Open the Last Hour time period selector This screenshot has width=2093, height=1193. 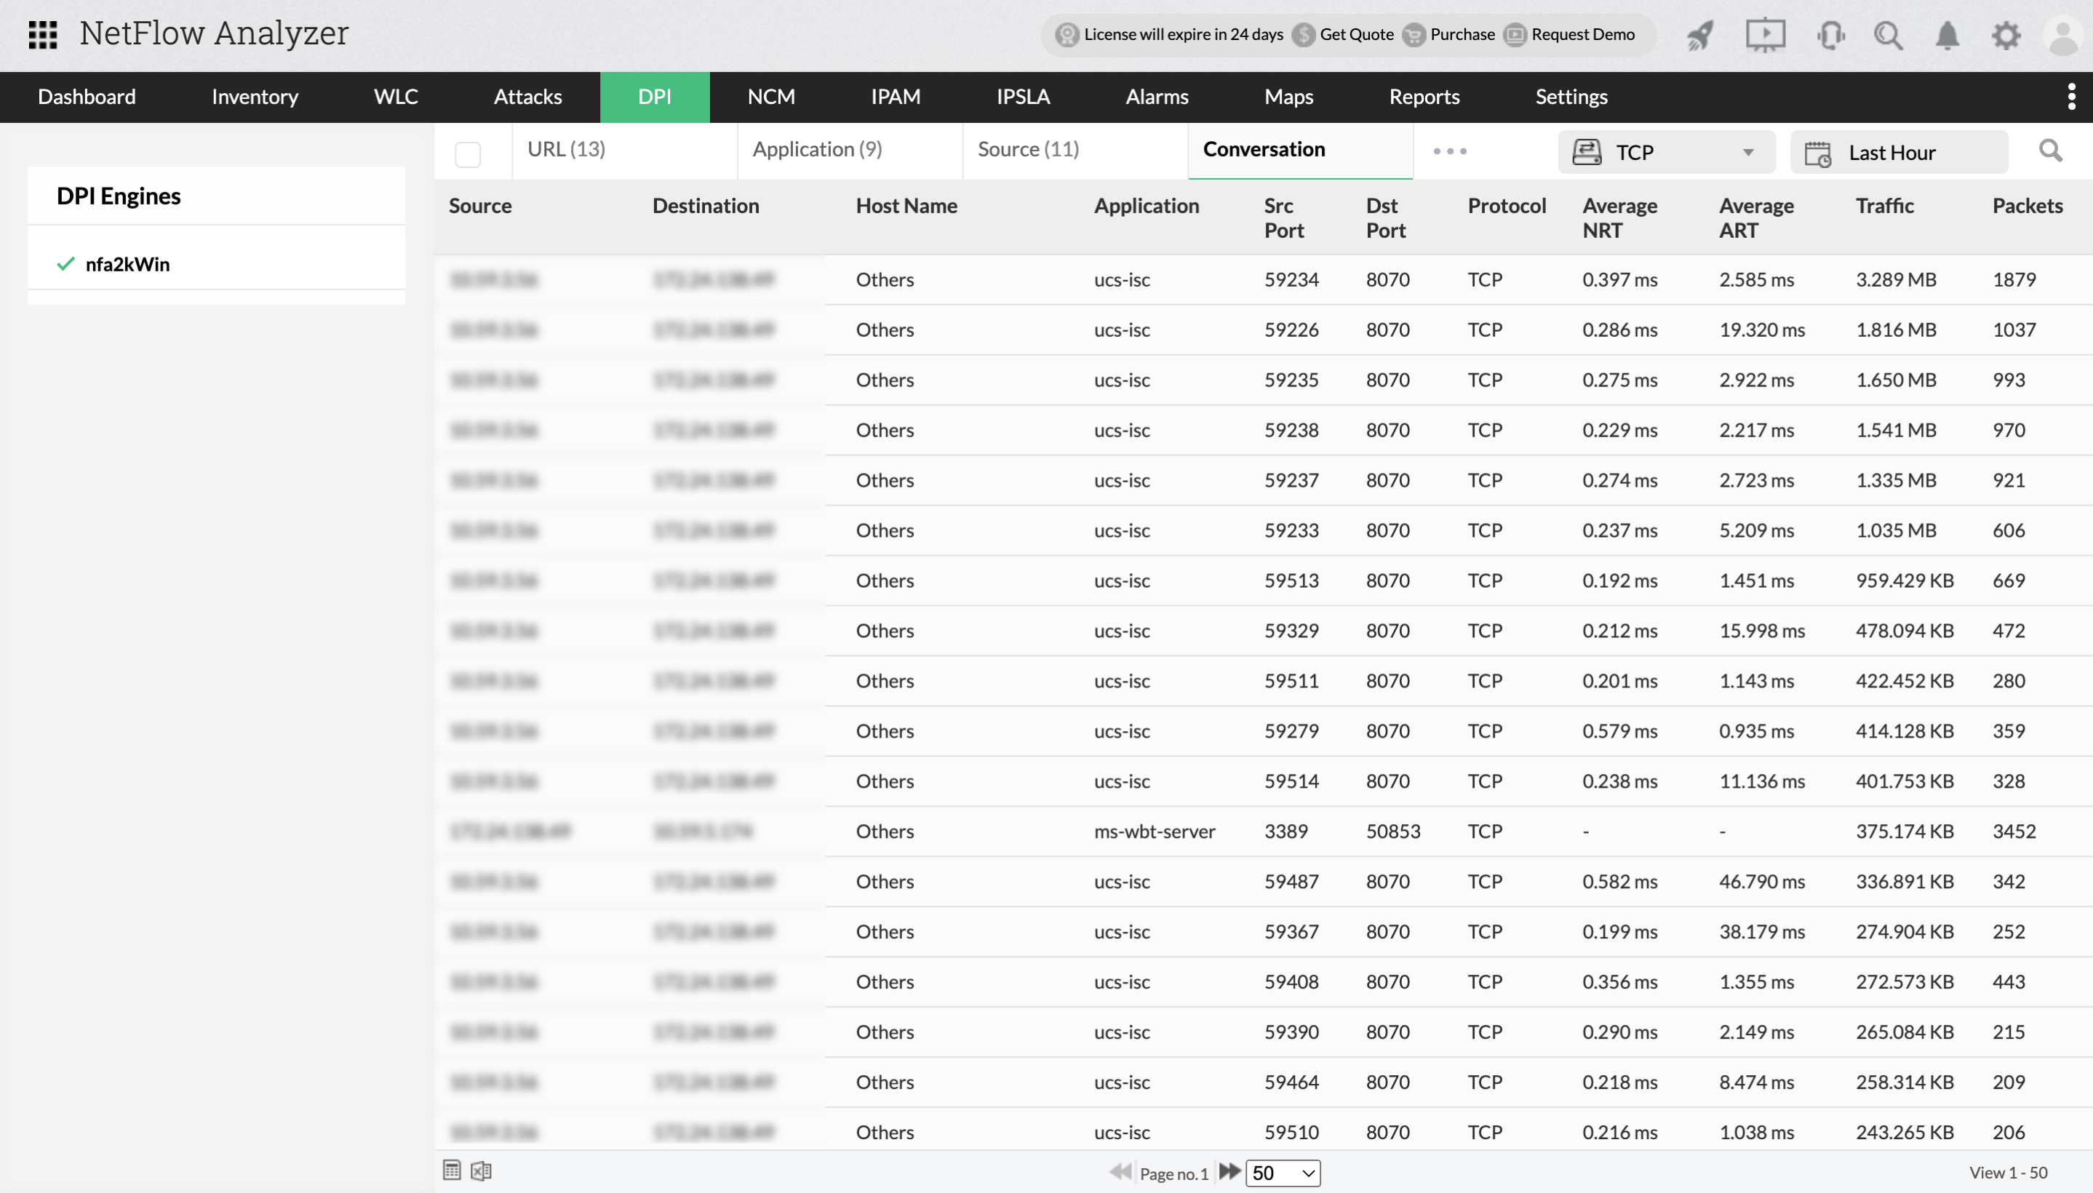[x=1898, y=153]
